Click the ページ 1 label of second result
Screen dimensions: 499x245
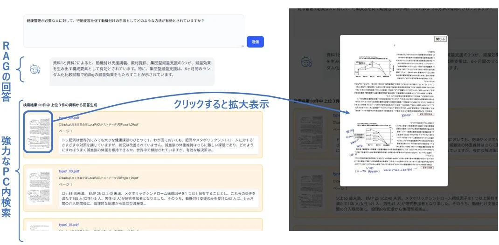[66, 184]
